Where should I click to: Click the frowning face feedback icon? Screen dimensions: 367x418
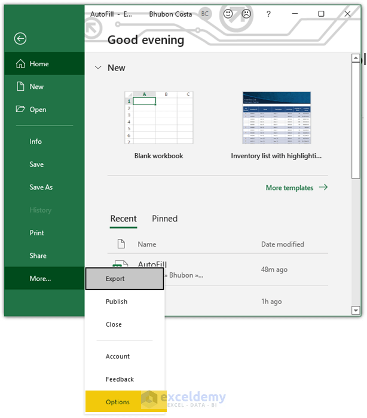[x=246, y=14]
